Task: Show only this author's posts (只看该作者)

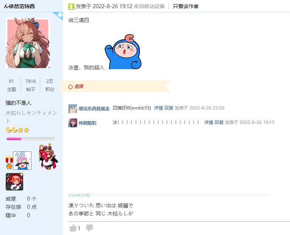Action: coord(186,6)
